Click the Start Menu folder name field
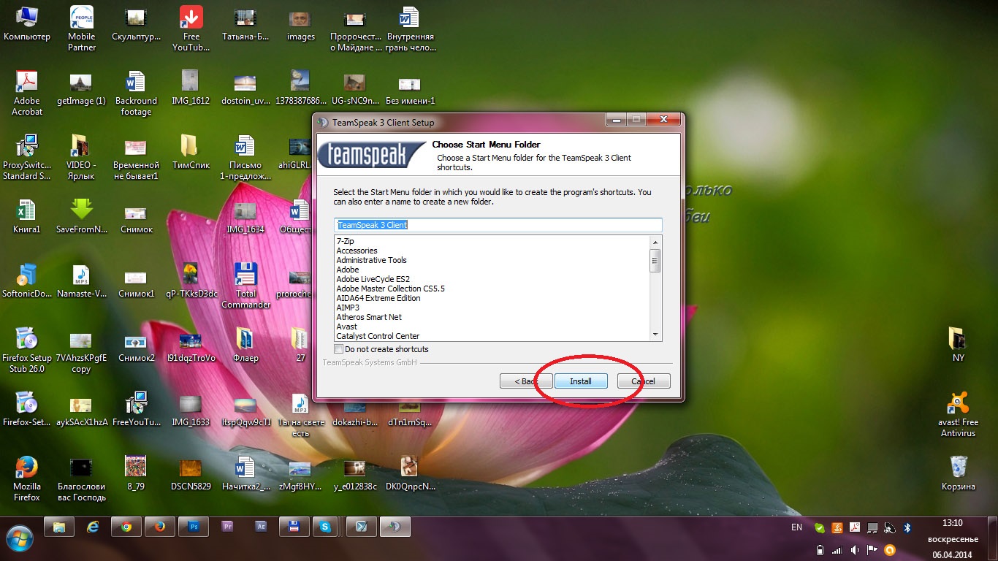Viewport: 998px width, 561px height. point(498,225)
